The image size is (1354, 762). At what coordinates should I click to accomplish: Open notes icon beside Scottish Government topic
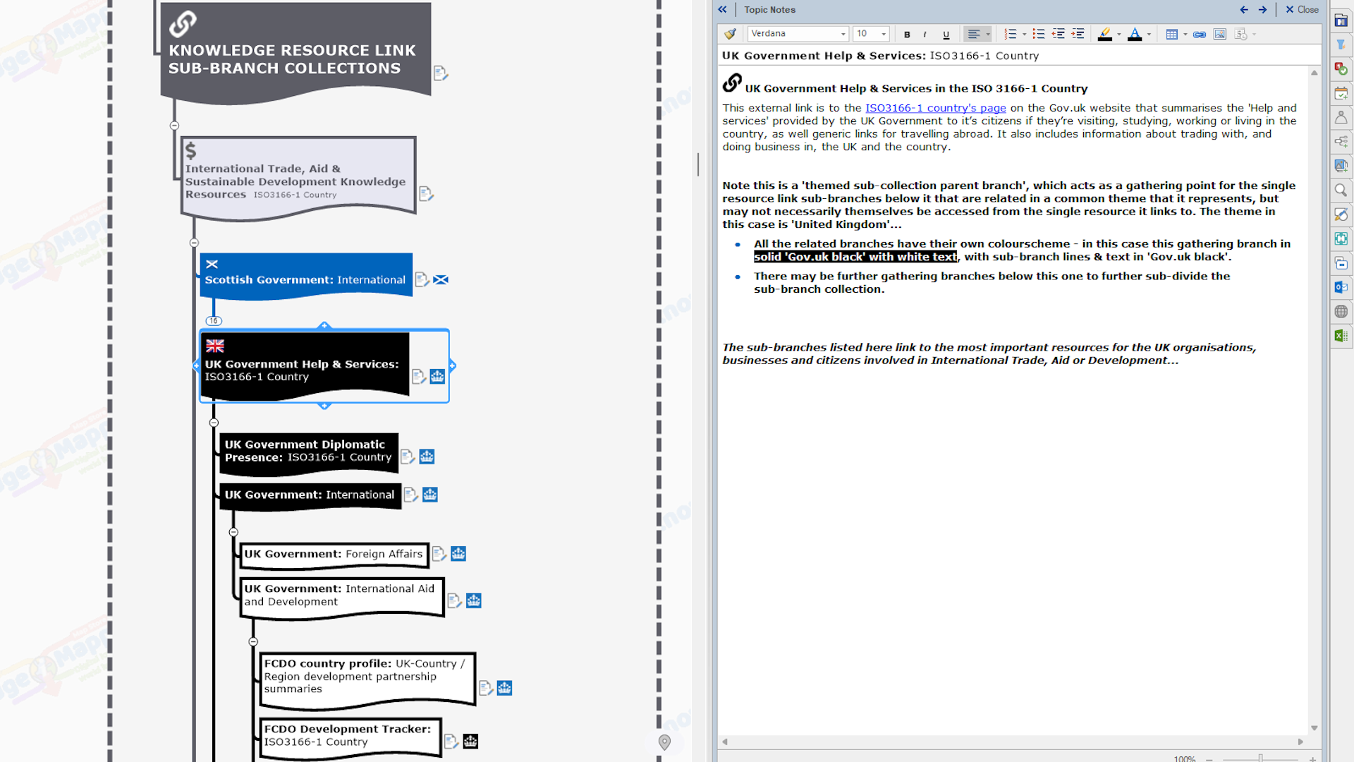coord(421,279)
